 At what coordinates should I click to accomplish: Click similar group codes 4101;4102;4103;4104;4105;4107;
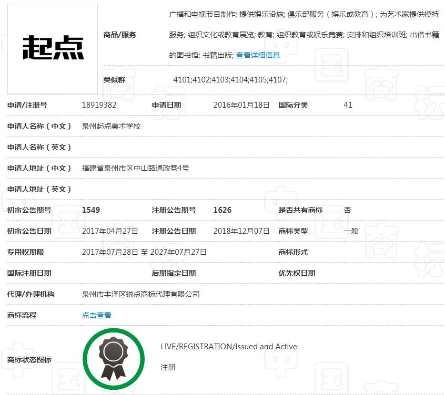point(230,80)
